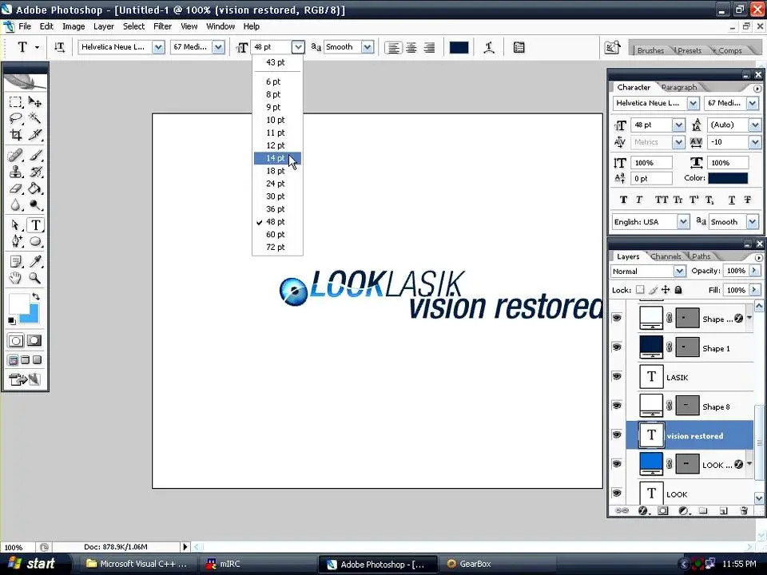Swap foreground and background colors
This screenshot has width=767, height=575.
(x=36, y=296)
